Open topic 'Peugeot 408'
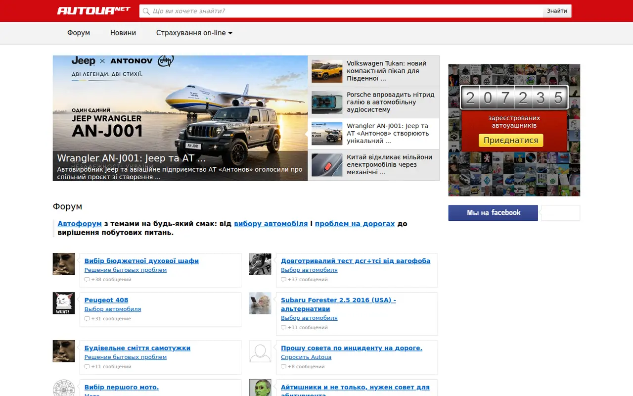The width and height of the screenshot is (633, 396). [x=106, y=300]
